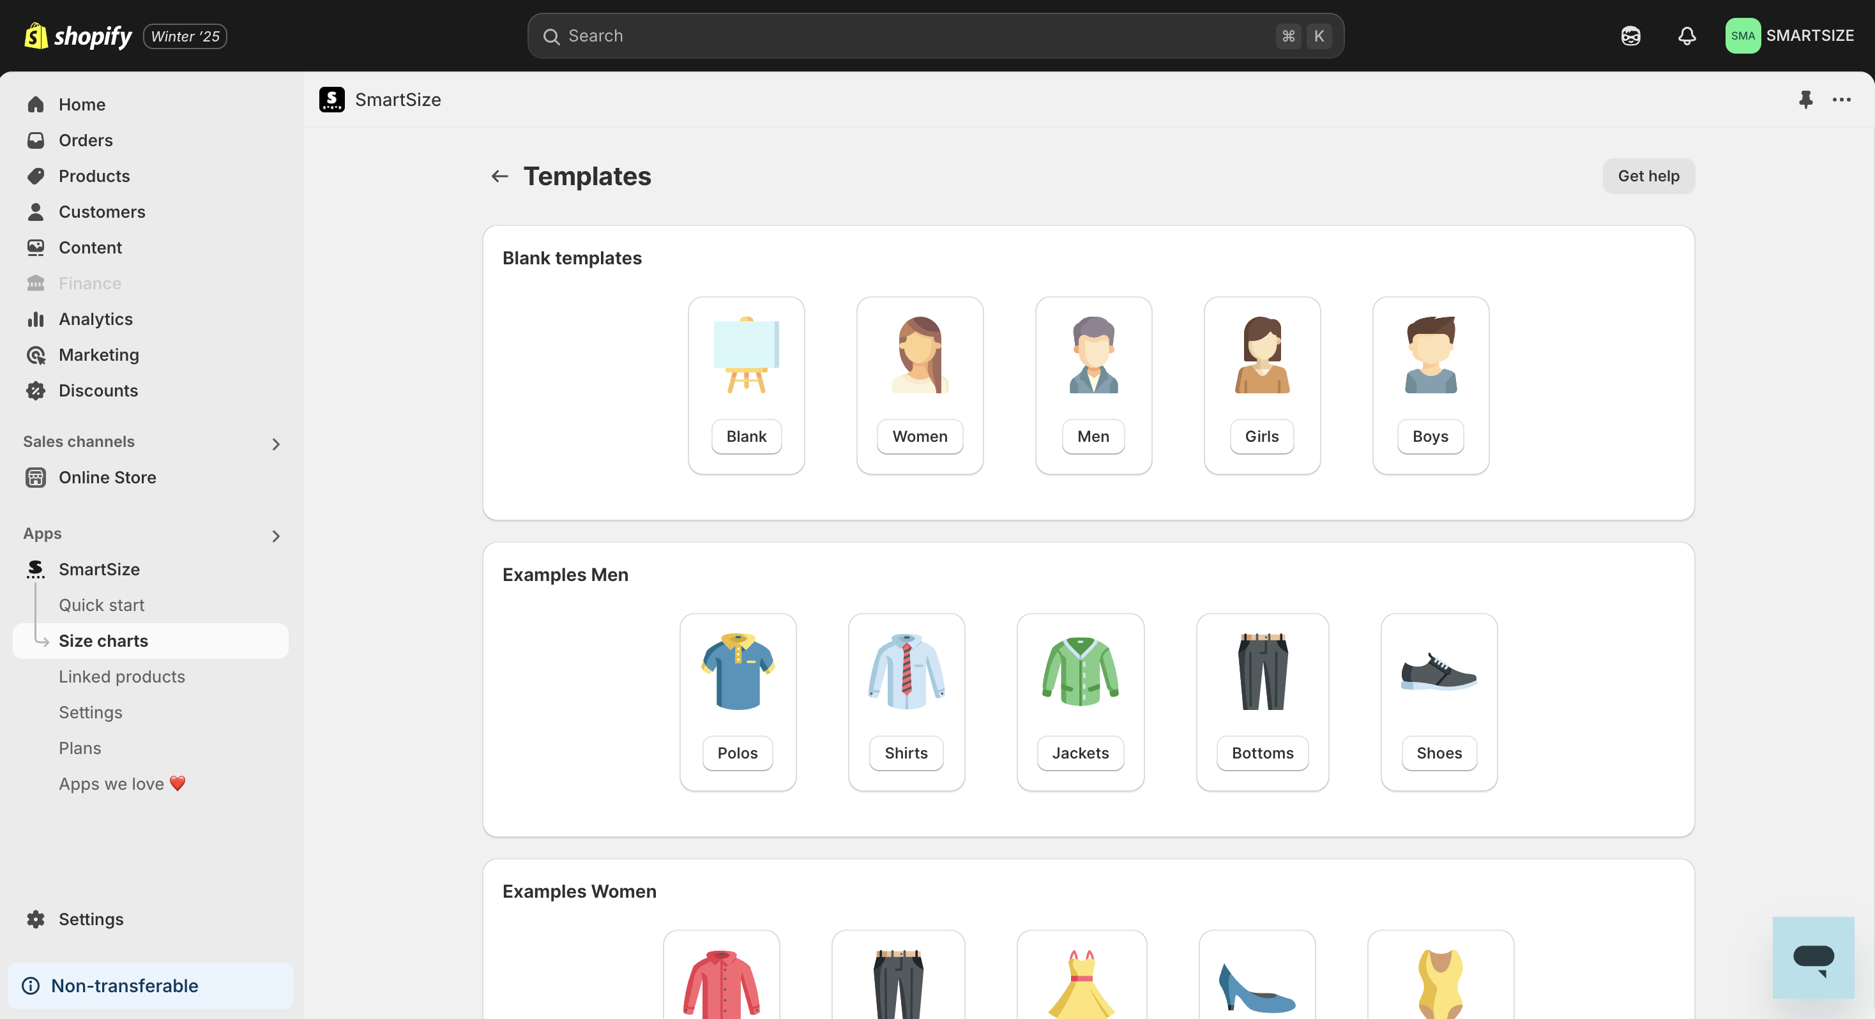Viewport: 1875px width, 1019px height.
Task: Click the Shirts example button
Action: tap(906, 753)
